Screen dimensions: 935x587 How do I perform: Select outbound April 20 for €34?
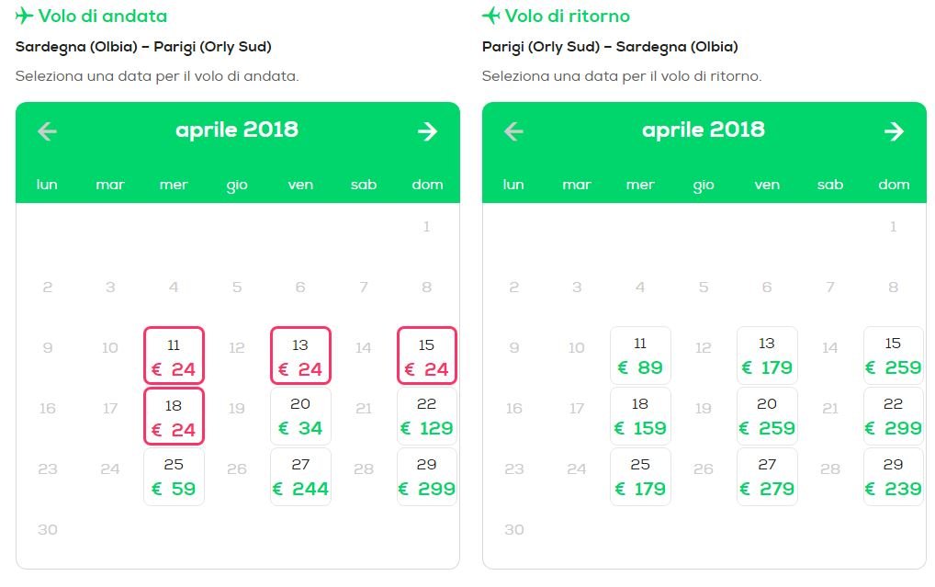300,416
